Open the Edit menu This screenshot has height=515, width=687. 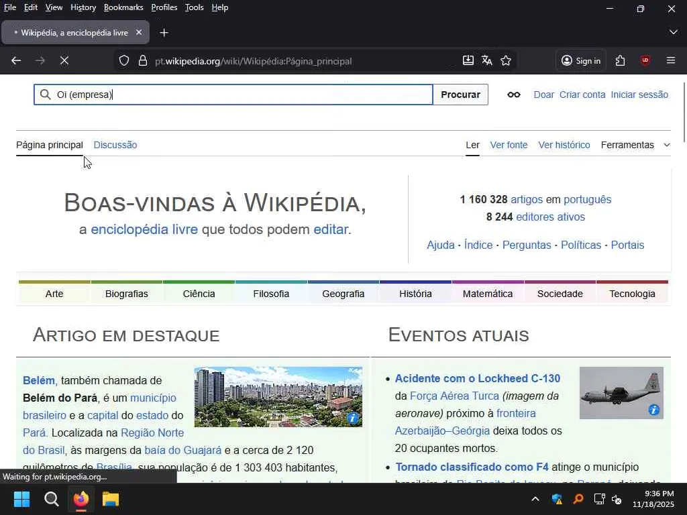point(31,7)
